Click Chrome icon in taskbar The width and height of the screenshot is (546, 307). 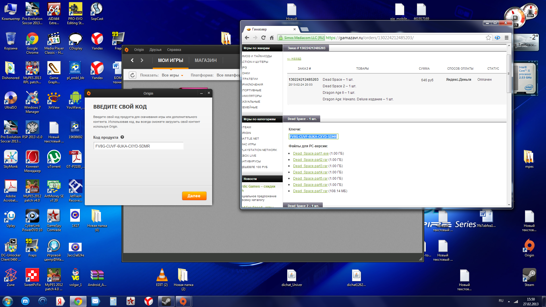(78, 301)
